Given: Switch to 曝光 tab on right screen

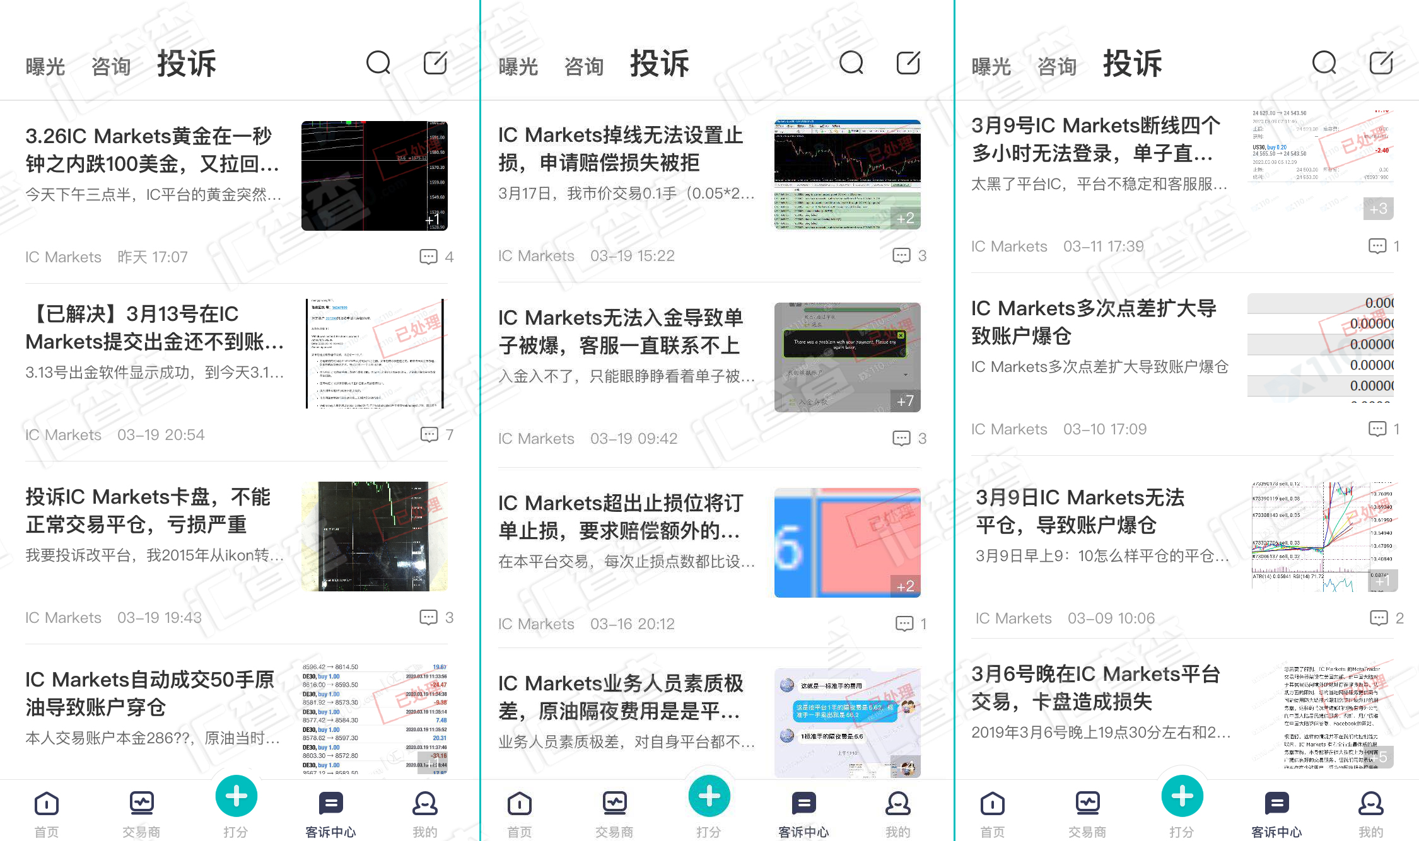Looking at the screenshot, I should (991, 66).
